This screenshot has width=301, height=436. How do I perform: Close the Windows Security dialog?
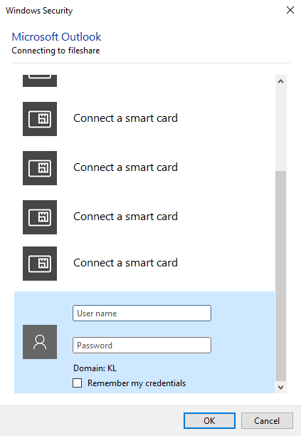click(290, 10)
